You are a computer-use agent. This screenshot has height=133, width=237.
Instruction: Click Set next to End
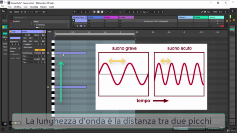43,41
